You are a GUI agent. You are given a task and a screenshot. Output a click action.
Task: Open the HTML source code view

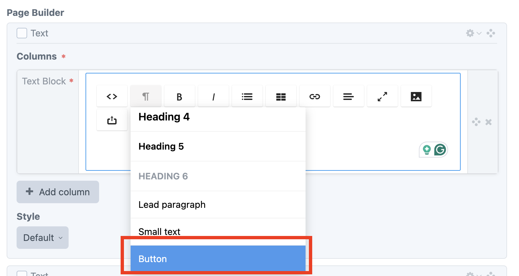(112, 96)
